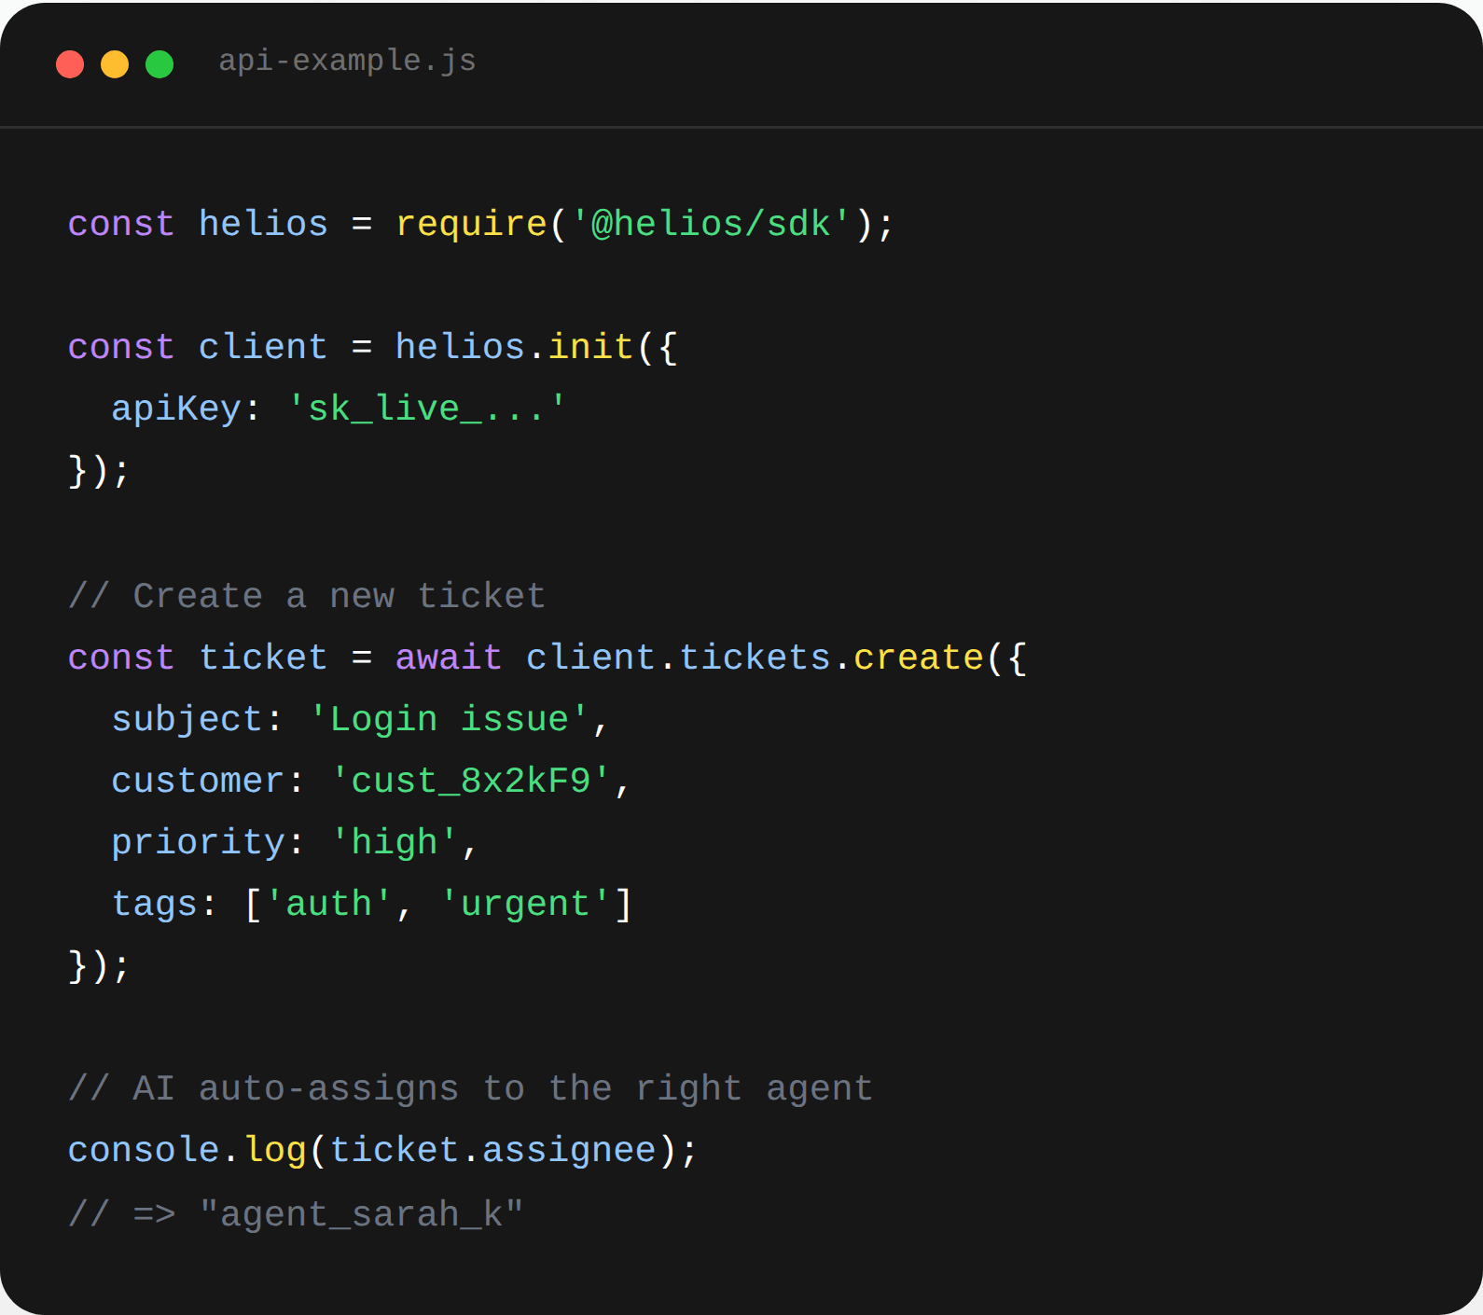
Task: Click ticket.assignee inside console.log
Action: click(493, 1151)
